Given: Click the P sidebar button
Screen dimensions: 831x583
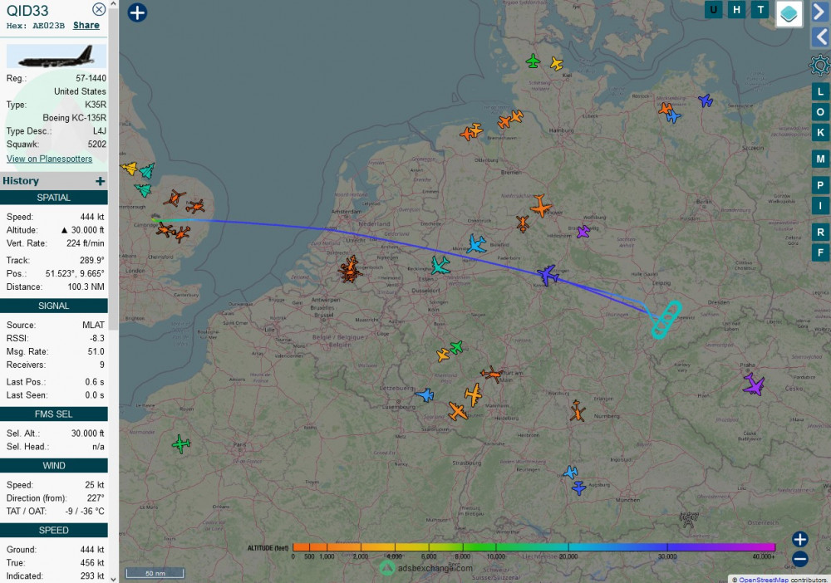Looking at the screenshot, I should tap(820, 185).
